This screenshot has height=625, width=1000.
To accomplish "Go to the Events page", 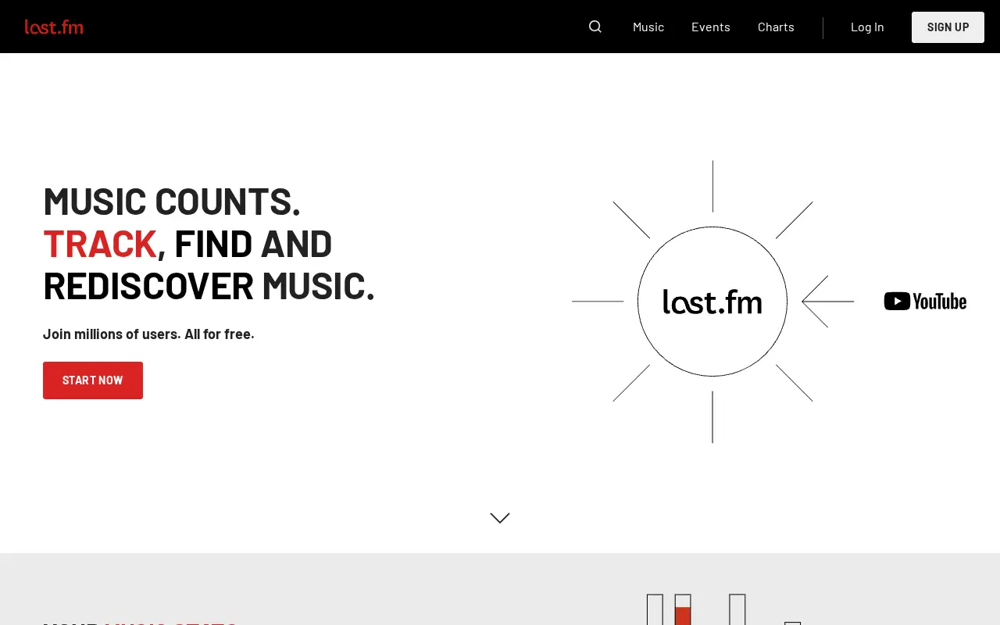I will pos(711,27).
